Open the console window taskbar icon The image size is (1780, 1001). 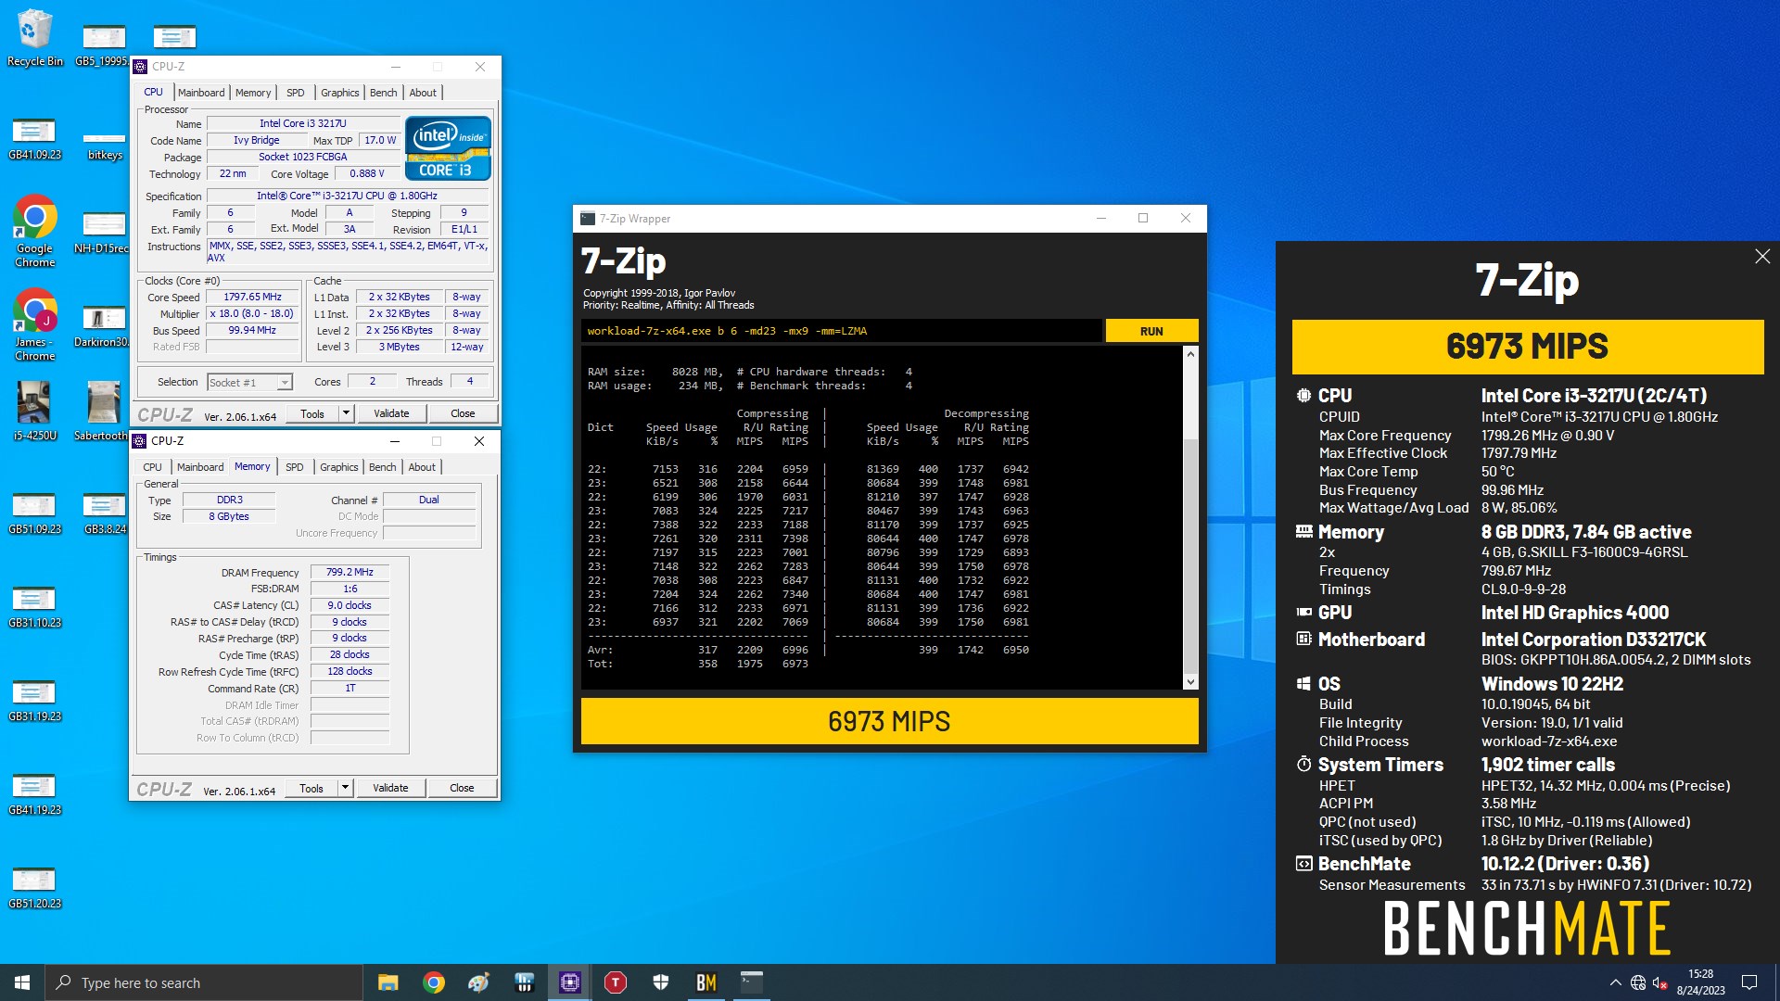(x=751, y=982)
